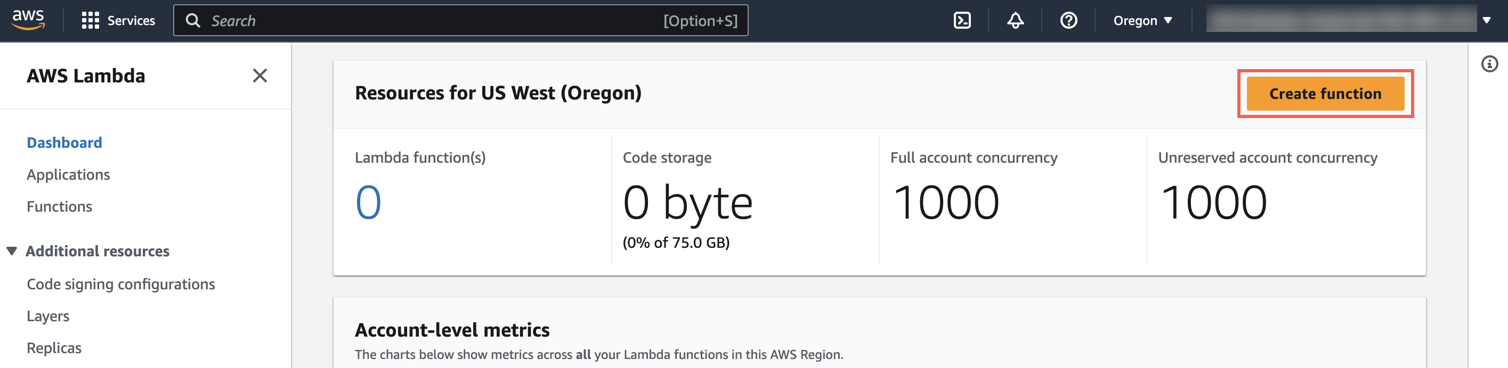Click the AWS logo home icon
Screen dimensions: 1508x368
coord(28,20)
